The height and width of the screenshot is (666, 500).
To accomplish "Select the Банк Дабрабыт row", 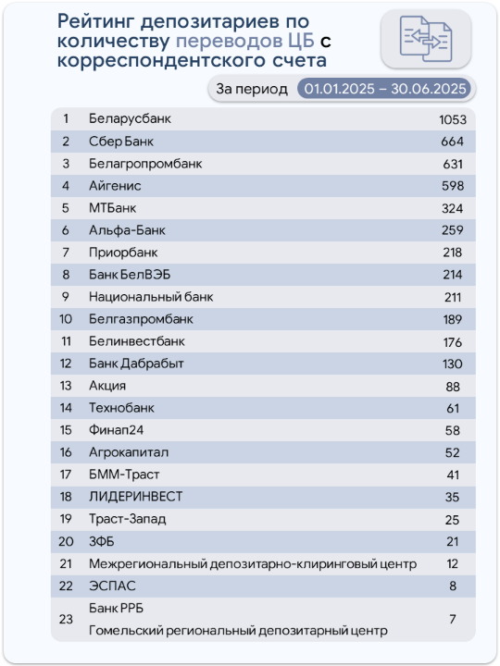I will 263,364.
